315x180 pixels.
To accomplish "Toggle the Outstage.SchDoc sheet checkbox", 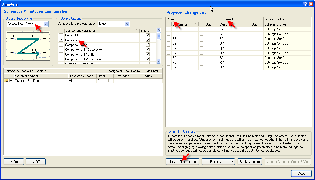I will point(11,81).
